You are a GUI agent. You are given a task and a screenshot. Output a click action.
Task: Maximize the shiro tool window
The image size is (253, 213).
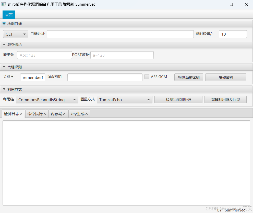(x=231, y=4)
